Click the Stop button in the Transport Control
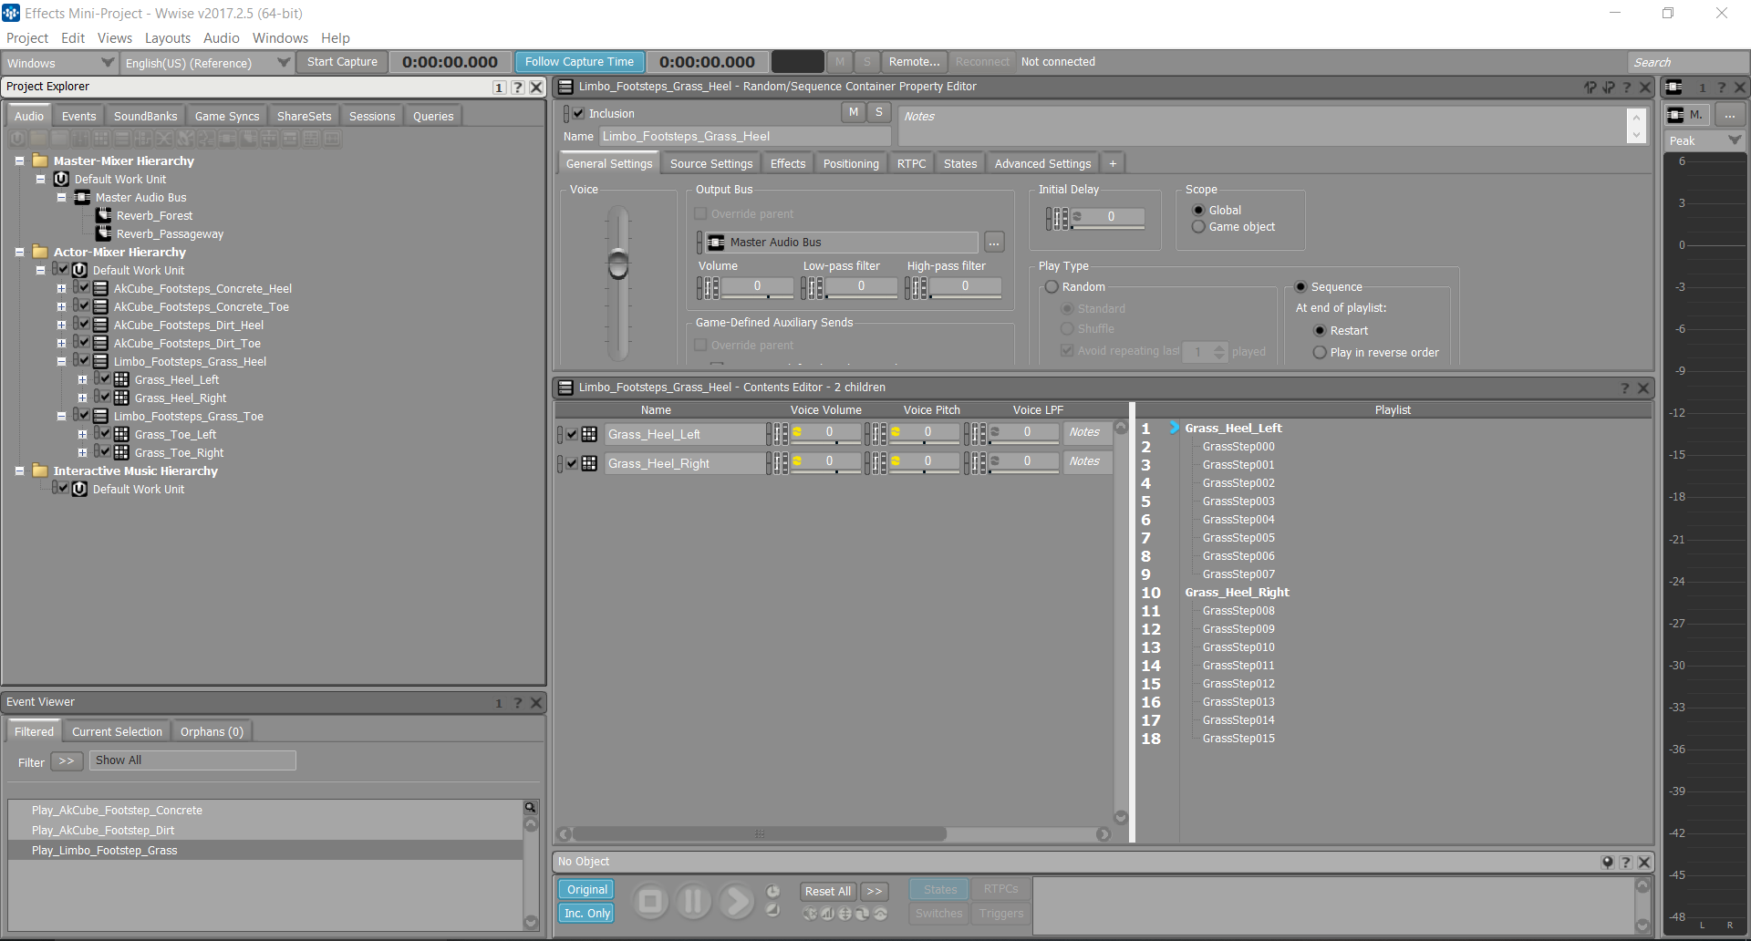Viewport: 1751px width, 941px height. tap(650, 902)
